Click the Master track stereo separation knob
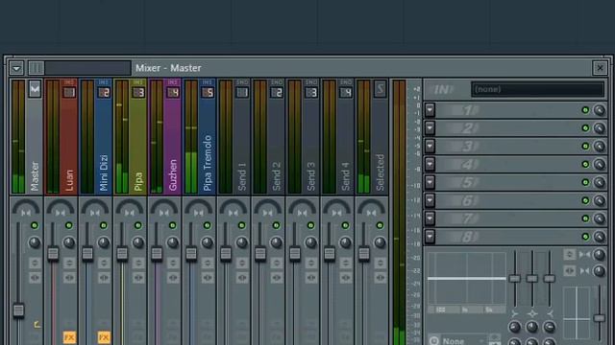The image size is (615, 345). [x=35, y=242]
